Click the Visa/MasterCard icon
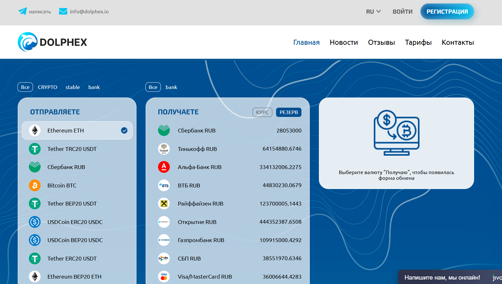 pos(164,277)
